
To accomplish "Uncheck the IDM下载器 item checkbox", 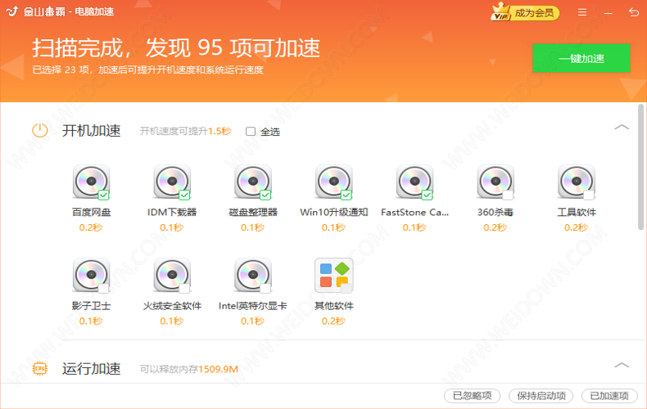I will (184, 195).
